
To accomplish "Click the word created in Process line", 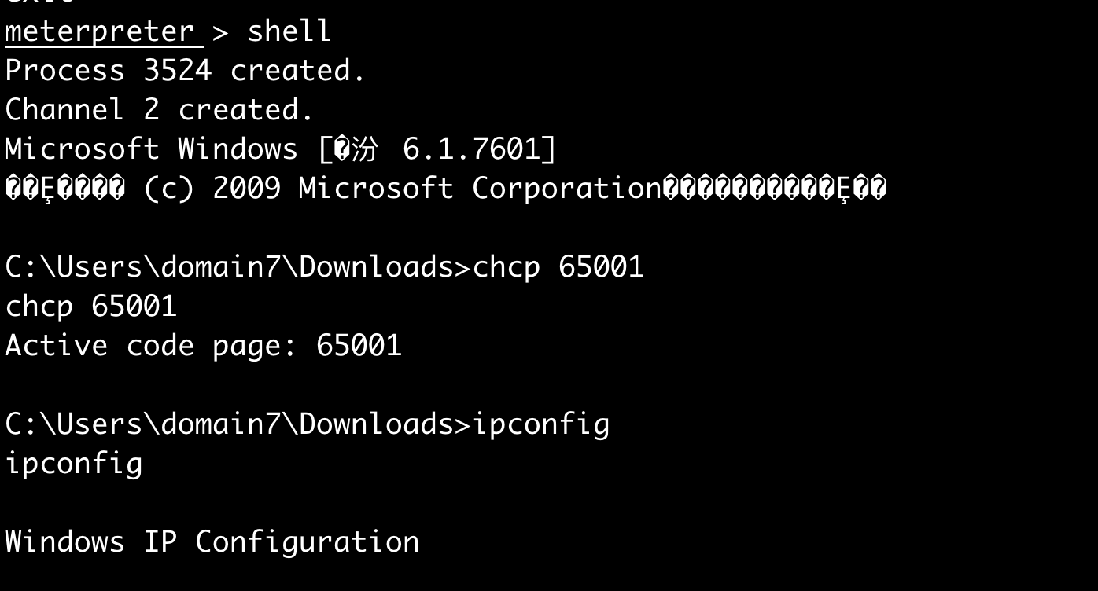I will click(x=297, y=71).
